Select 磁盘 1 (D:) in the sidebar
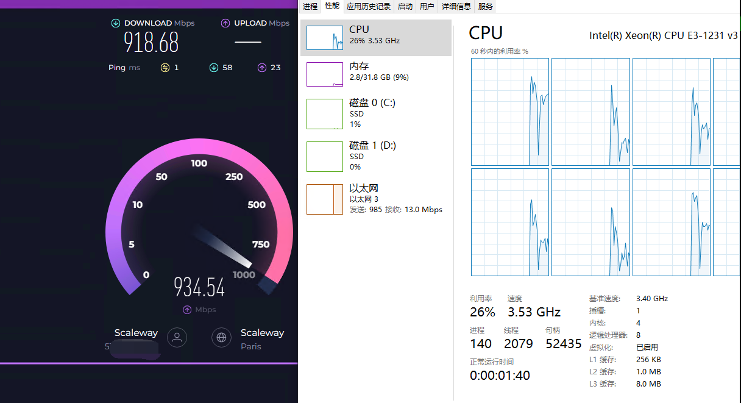This screenshot has height=403, width=741. (x=376, y=156)
